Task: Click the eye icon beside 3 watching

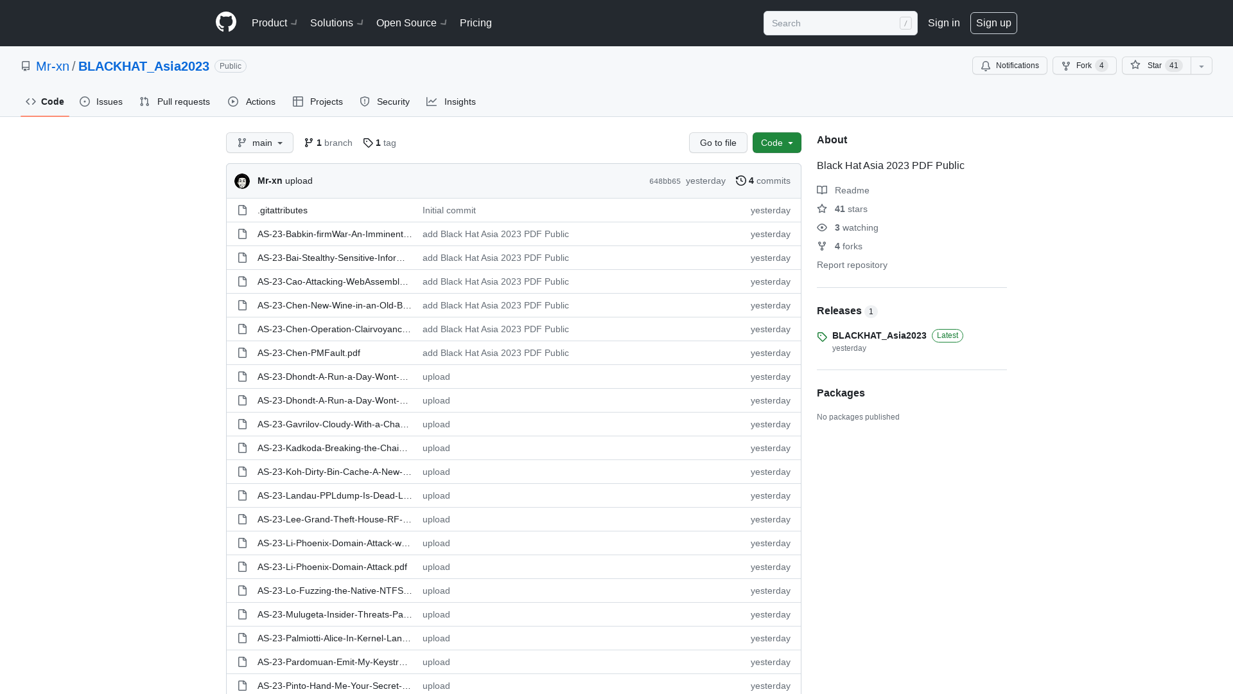Action: coord(822,227)
